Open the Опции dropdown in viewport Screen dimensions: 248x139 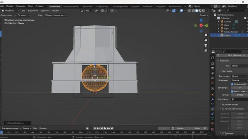point(204,15)
